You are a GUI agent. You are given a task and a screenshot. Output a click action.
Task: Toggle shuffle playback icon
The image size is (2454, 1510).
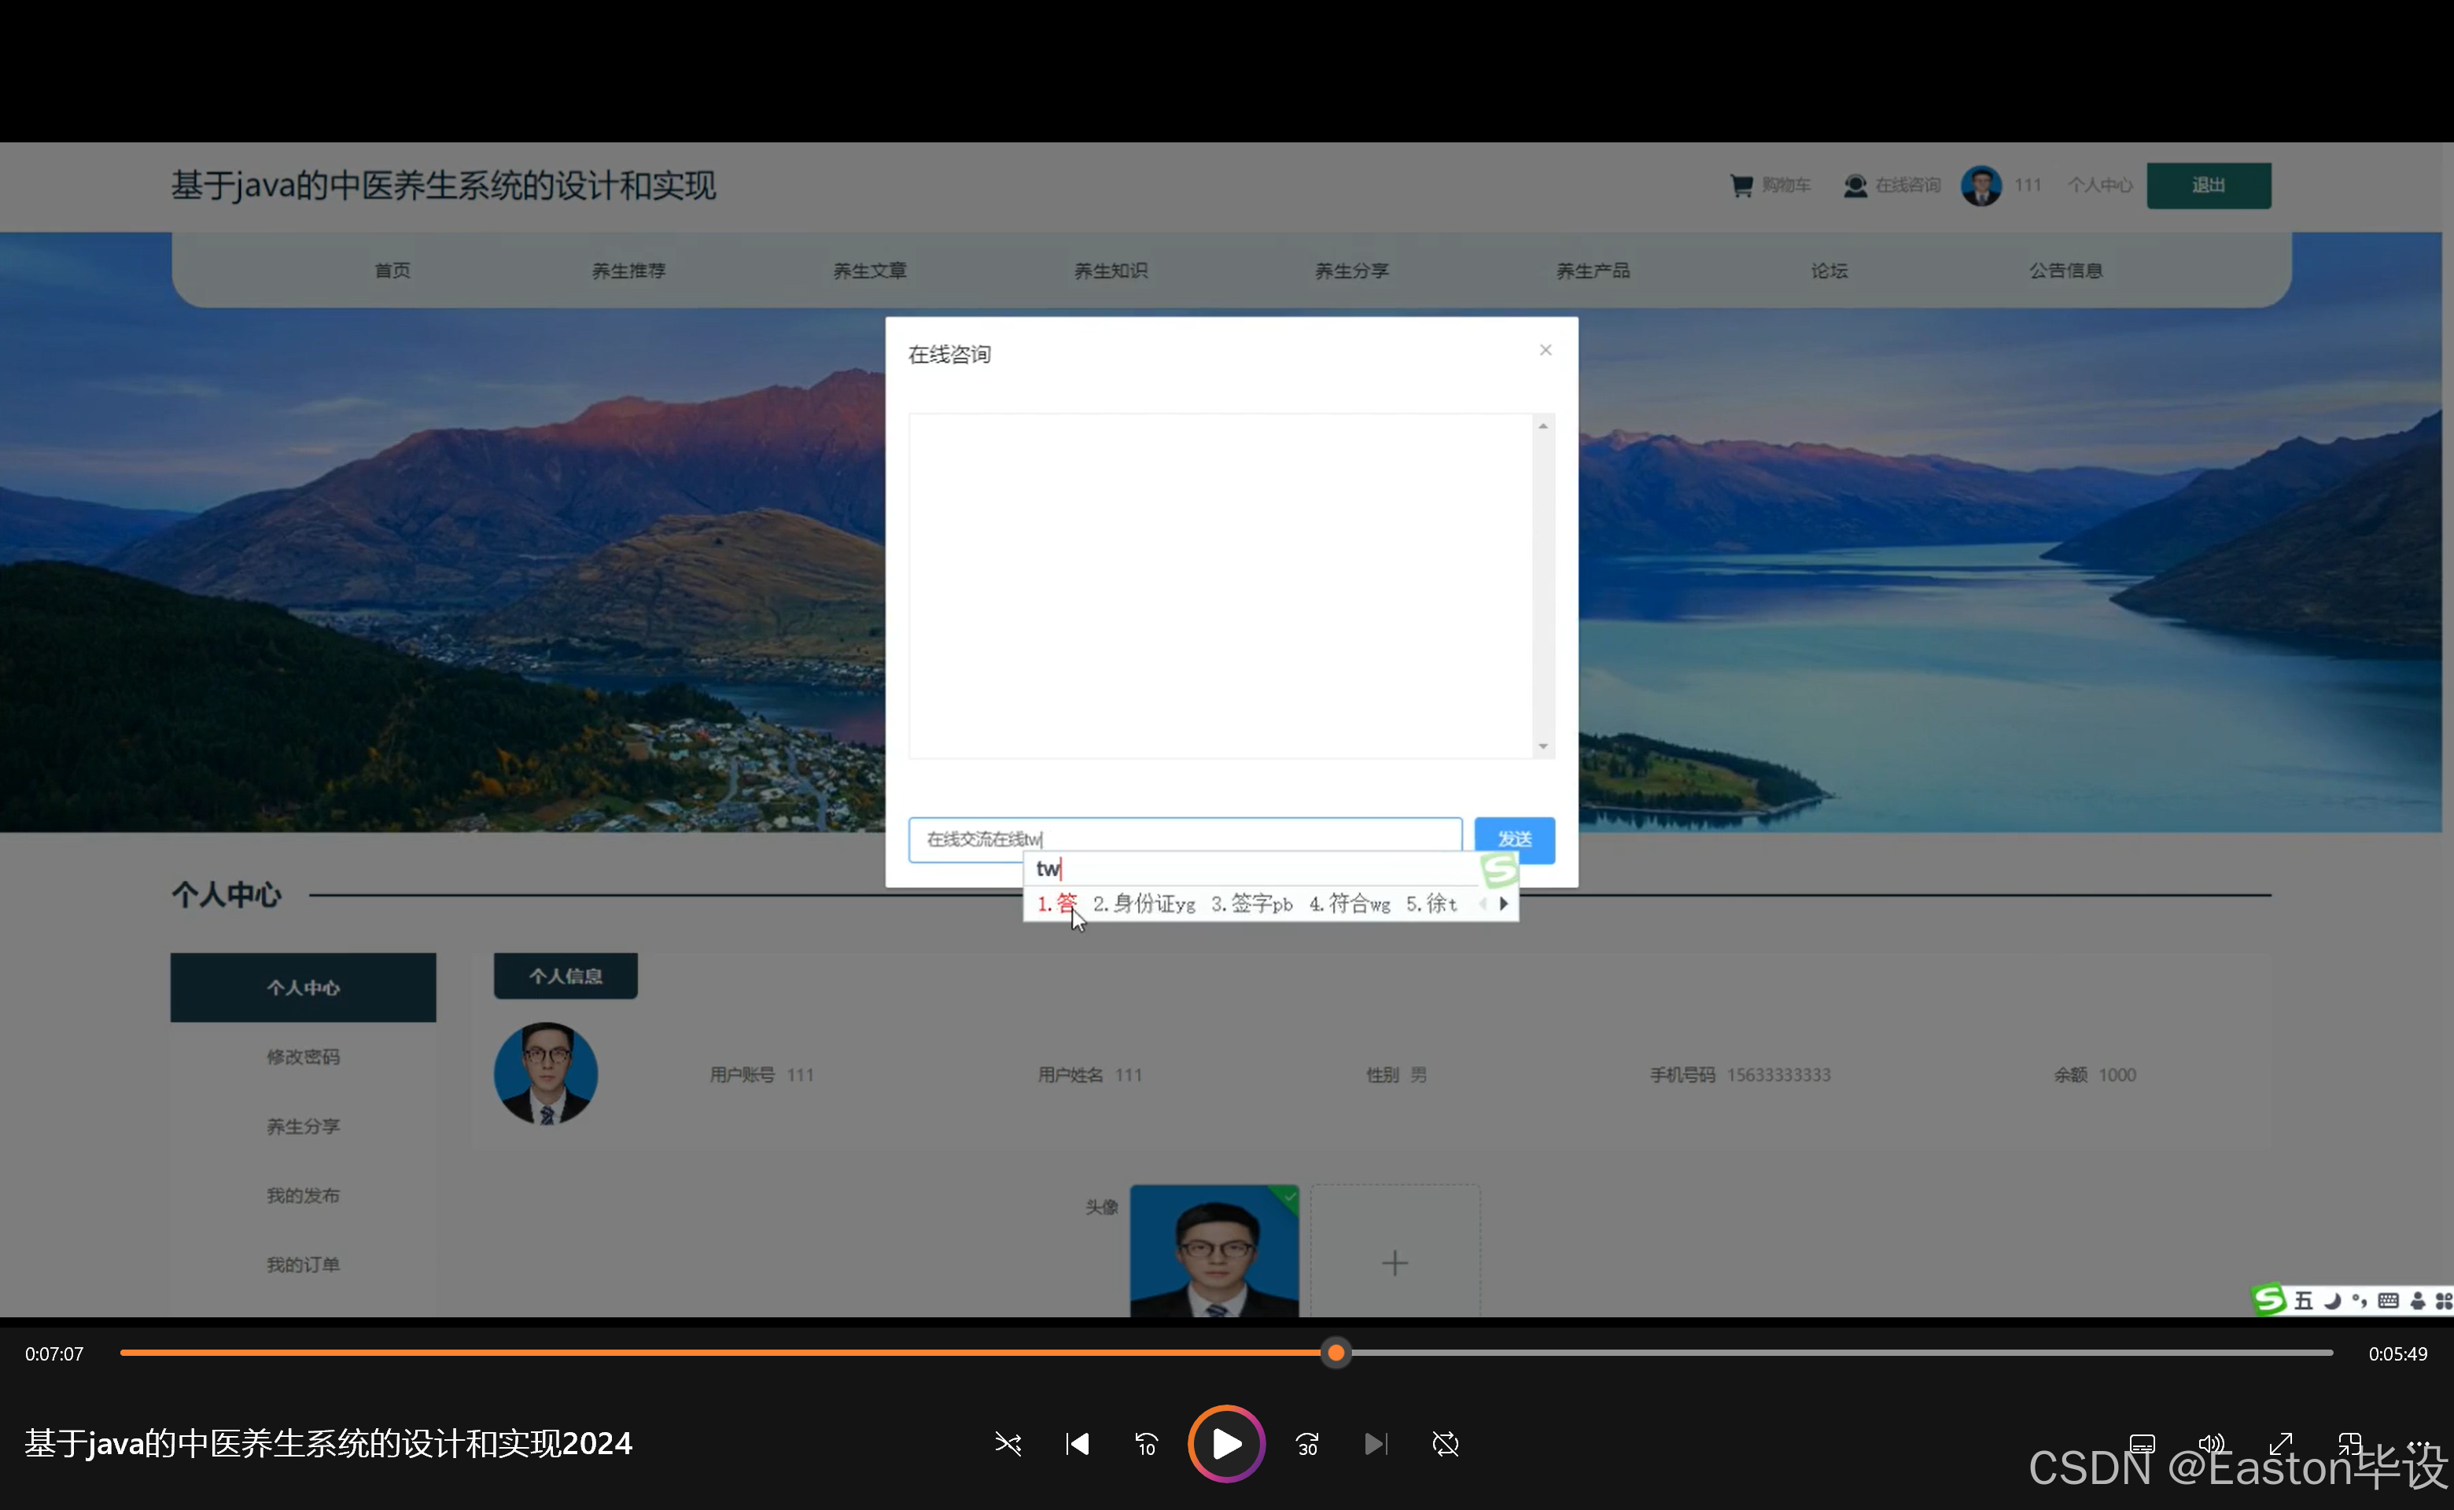coord(1008,1444)
